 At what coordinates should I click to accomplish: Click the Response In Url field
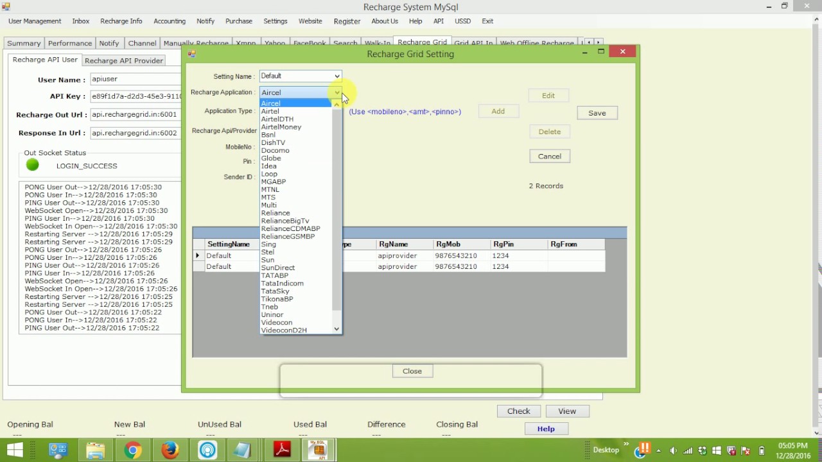click(x=136, y=133)
